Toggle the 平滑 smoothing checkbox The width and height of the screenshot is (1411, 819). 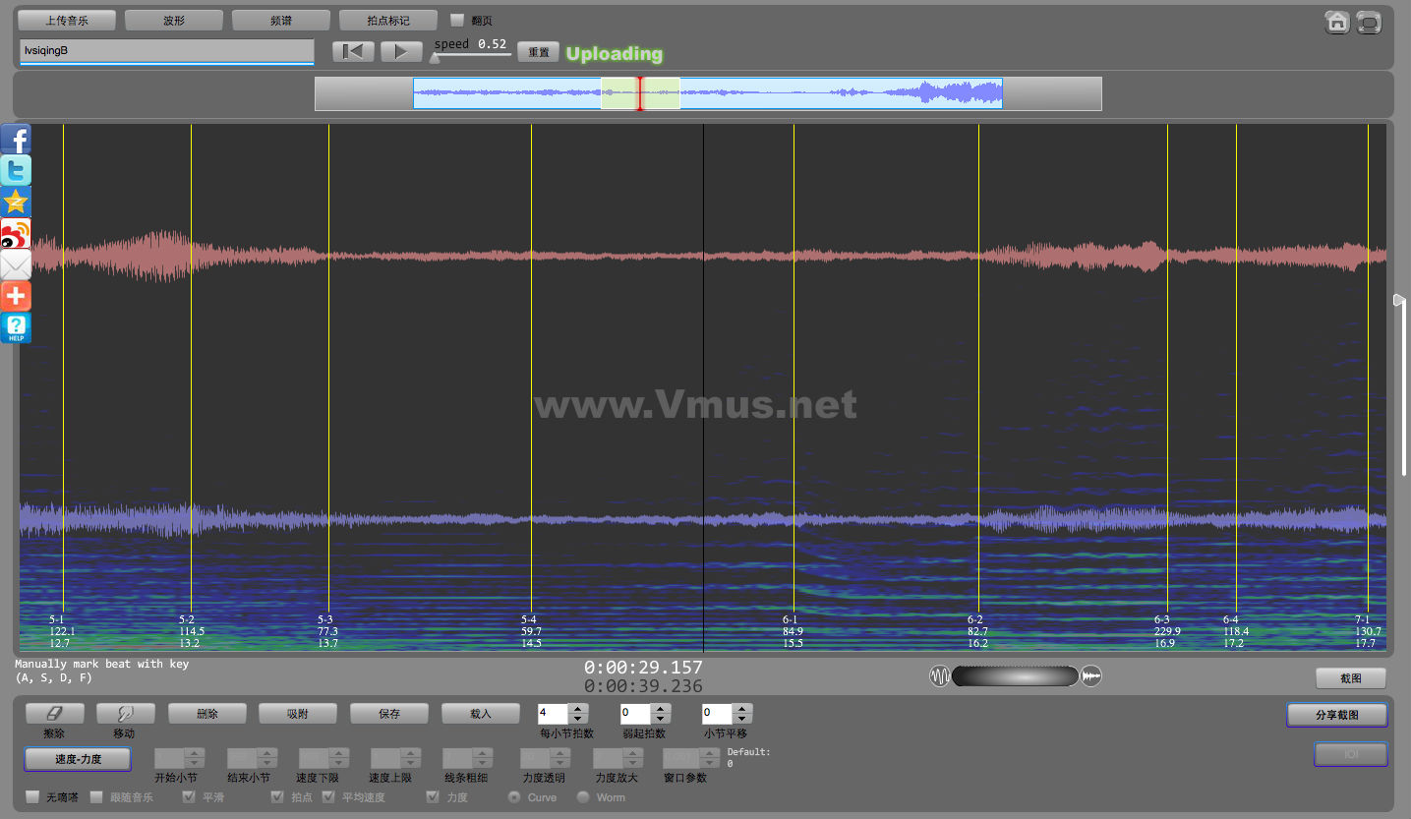[x=189, y=796]
